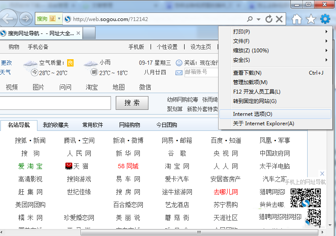This screenshot has height=236, width=336.
Task: Select 查看下载(N) menu item
Action: (x=275, y=73)
